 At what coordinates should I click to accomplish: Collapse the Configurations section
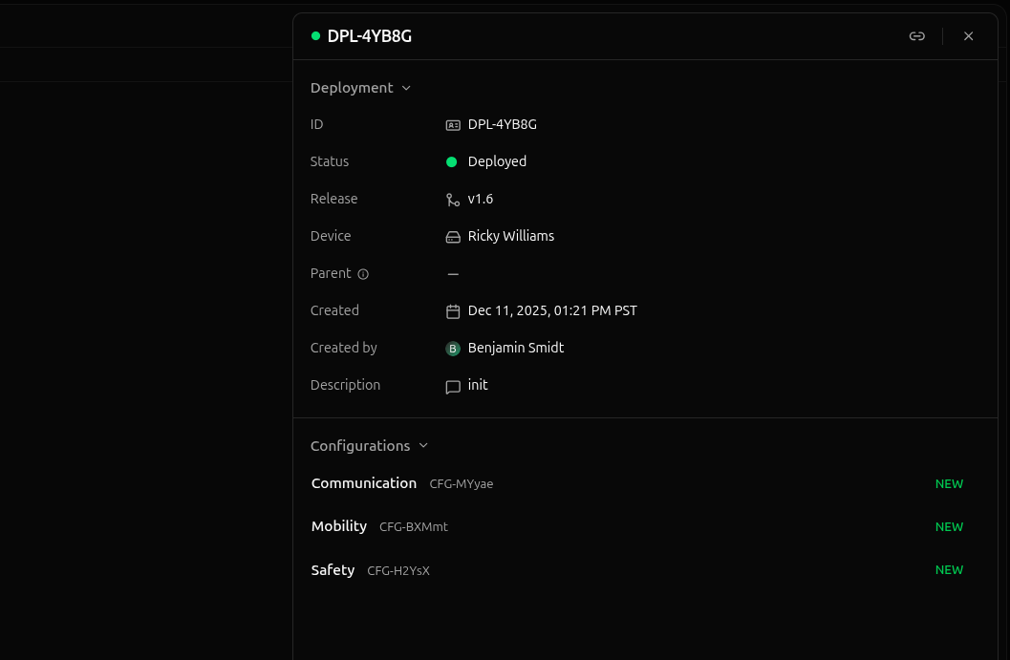pyautogui.click(x=369, y=446)
